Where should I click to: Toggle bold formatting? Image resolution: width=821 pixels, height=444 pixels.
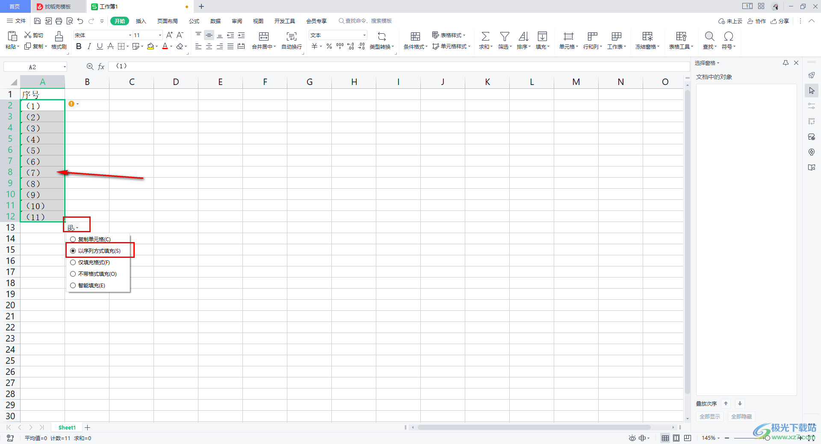coord(79,46)
